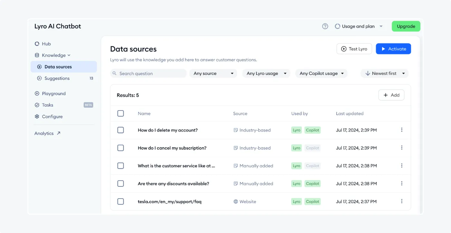451x233 pixels.
Task: Select all rows with header checkbox
Action: tap(120, 113)
